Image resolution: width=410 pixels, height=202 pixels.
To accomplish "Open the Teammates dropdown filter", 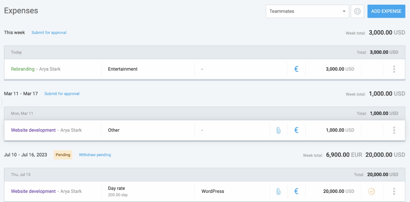I will tap(307, 11).
